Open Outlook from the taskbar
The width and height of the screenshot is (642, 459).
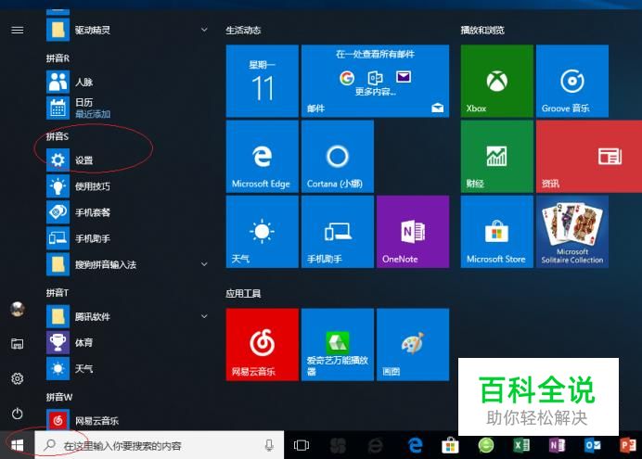(592, 445)
